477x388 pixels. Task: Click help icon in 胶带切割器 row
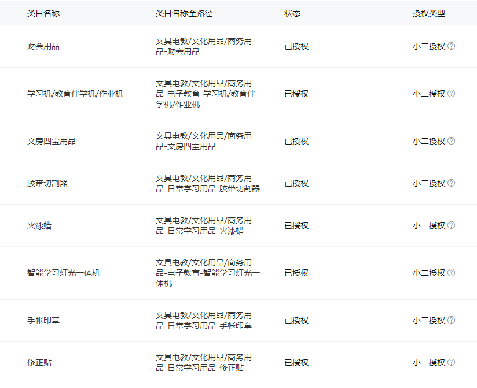(452, 183)
